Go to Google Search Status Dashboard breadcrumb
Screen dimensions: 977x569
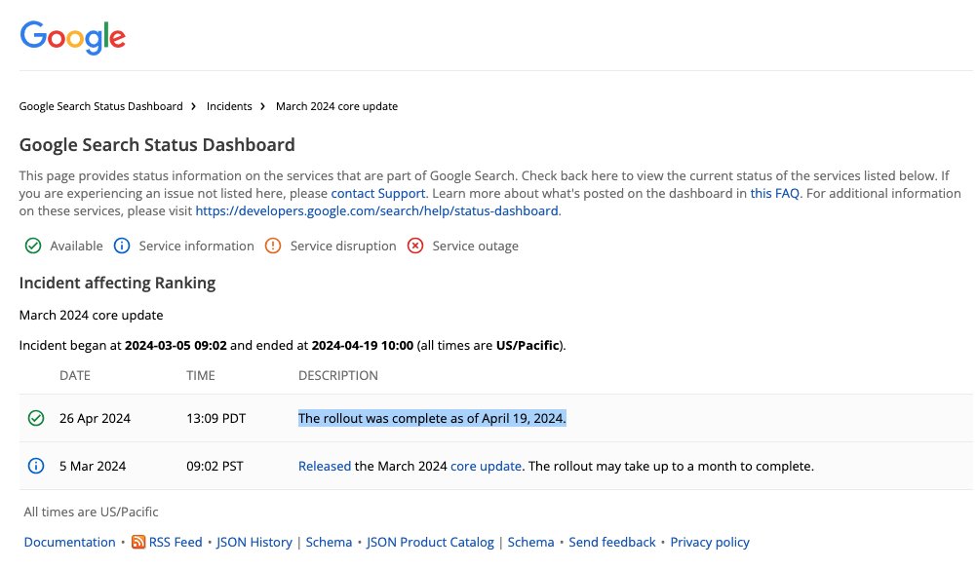(x=100, y=106)
